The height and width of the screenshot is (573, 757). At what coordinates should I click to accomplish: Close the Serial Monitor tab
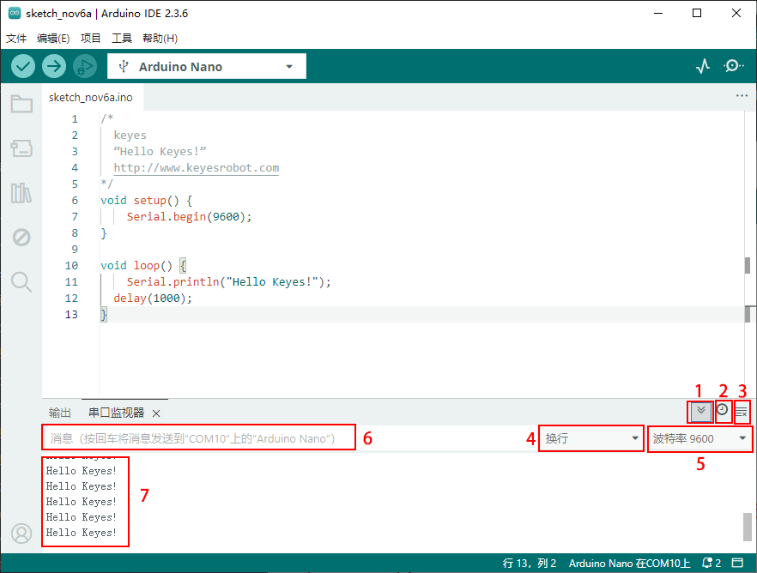pos(156,413)
